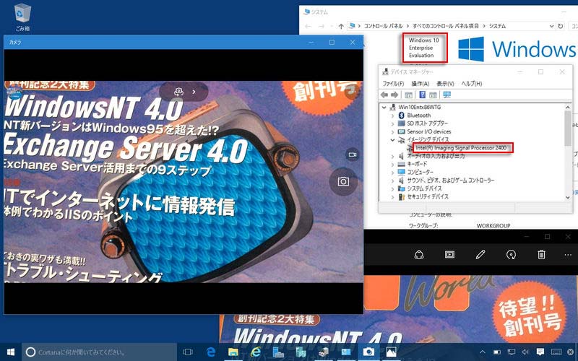Click Back arrow in Device Manager toolbar
Screen dimensions: 578x361
[384, 95]
